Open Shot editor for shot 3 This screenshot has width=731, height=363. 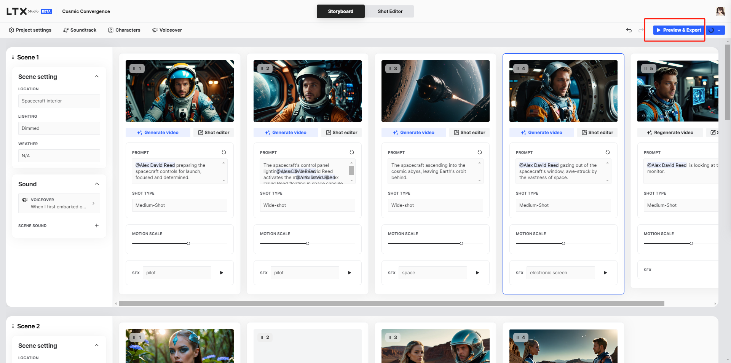(469, 133)
